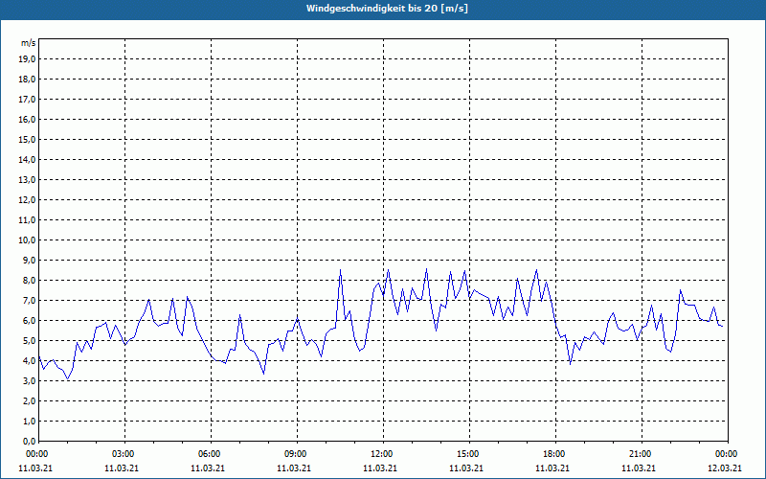Click the 11.03.21 date under the first 00:00

35,468
